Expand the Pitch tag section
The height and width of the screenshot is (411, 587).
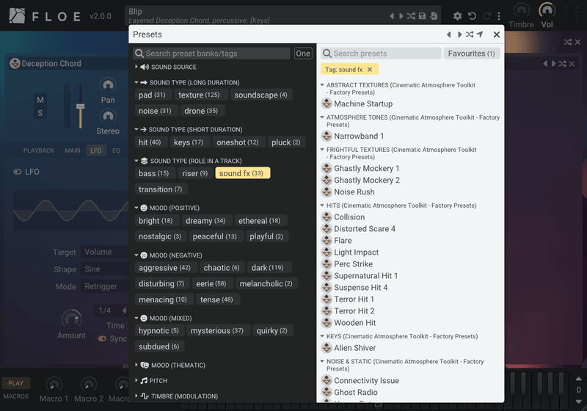point(136,380)
